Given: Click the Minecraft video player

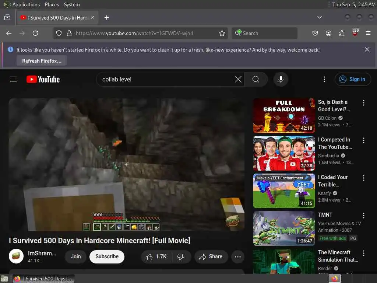Looking at the screenshot, I should (127, 164).
